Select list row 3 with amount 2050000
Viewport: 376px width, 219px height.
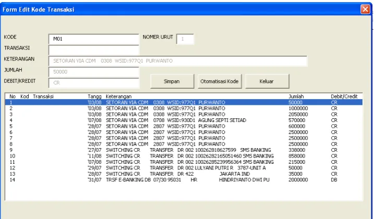(x=184, y=114)
